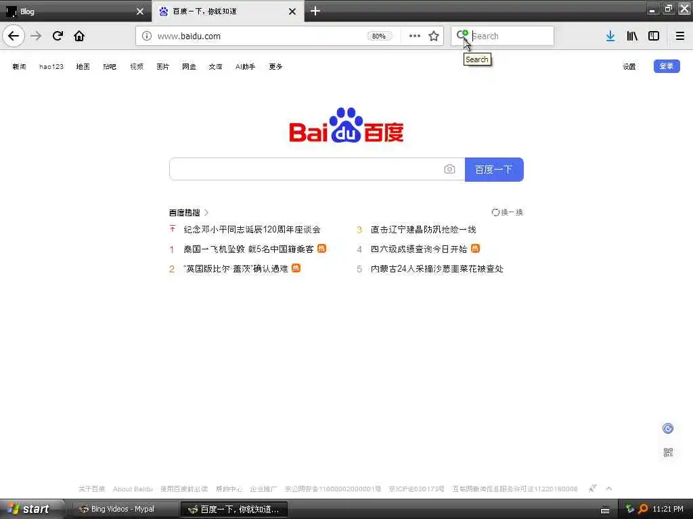Viewport: 693px width, 519px height.
Task: Open 地图 in the top navigation
Action: coord(83,67)
